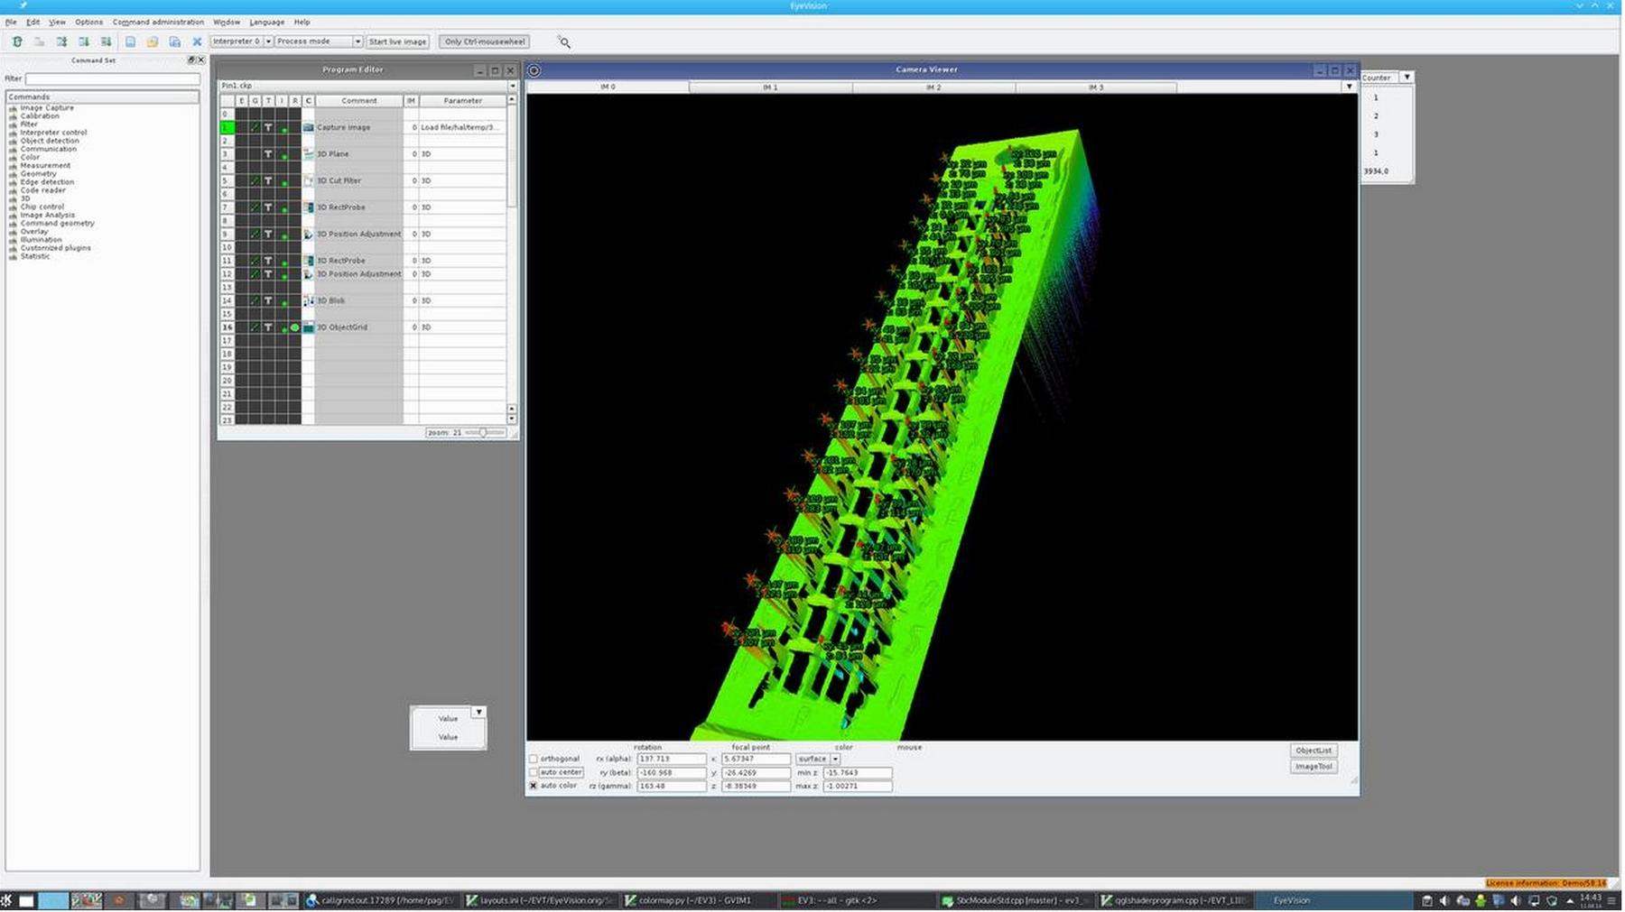Image resolution: width=1625 pixels, height=912 pixels.
Task: Click the T marker in row 3
Action: click(268, 154)
